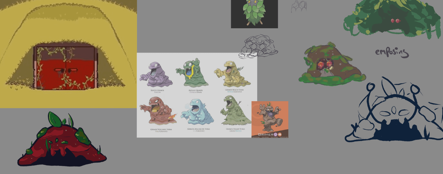Click the brown Grimer Volcanic Form drawing

click(x=156, y=111)
